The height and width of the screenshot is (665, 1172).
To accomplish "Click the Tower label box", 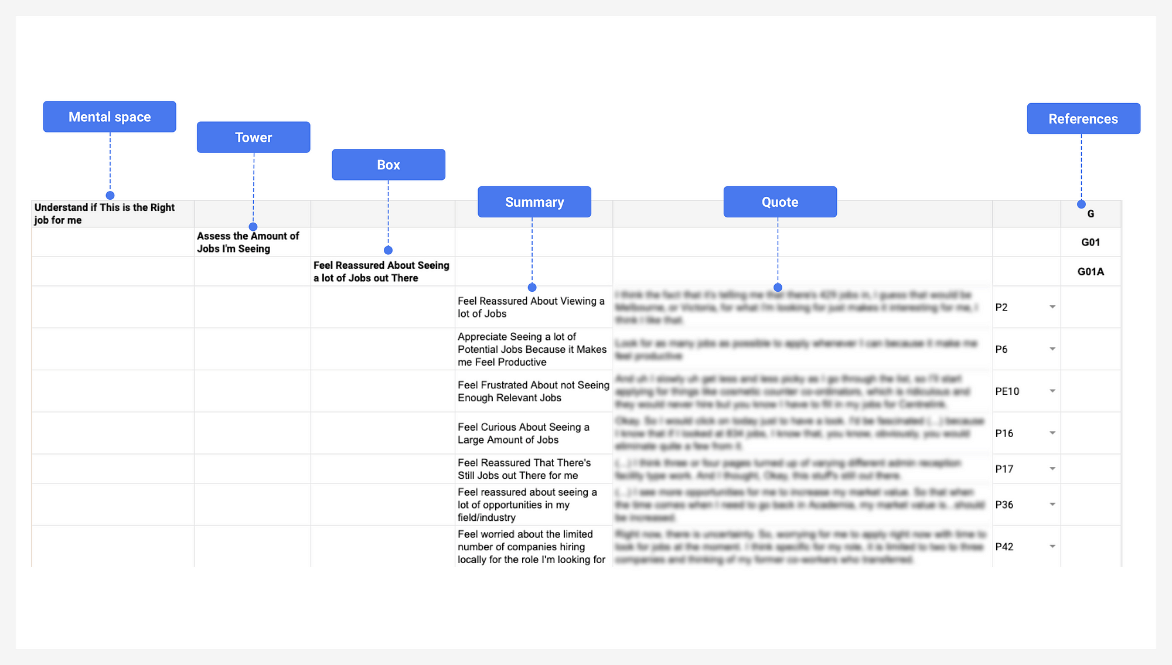I will pos(253,137).
